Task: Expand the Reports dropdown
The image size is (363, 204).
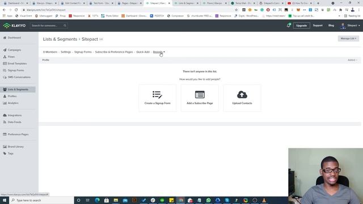Action: [x=159, y=52]
